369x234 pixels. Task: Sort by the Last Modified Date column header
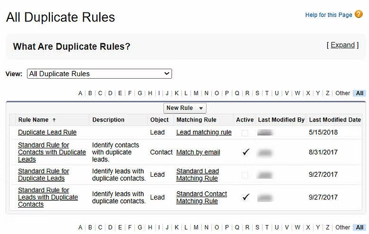(335, 120)
